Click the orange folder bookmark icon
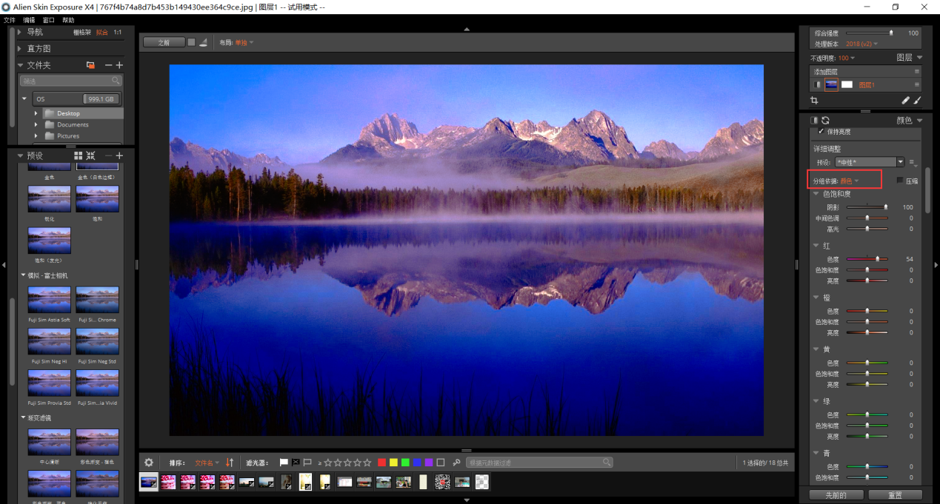The height and width of the screenshot is (504, 940). click(x=90, y=65)
